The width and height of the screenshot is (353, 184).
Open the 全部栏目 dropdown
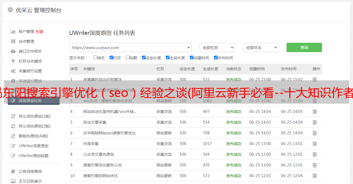217,47
